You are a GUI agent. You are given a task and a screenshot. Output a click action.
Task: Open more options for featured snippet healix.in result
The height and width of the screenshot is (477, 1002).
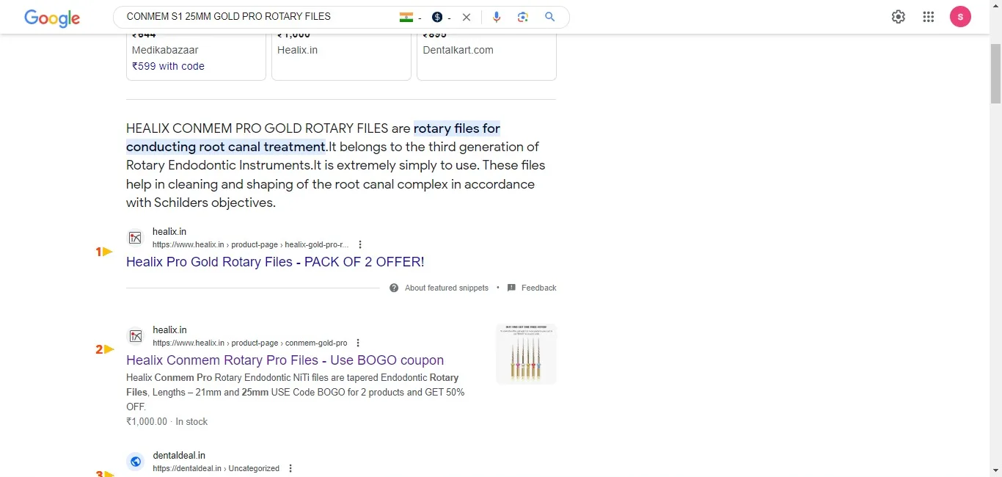(359, 244)
